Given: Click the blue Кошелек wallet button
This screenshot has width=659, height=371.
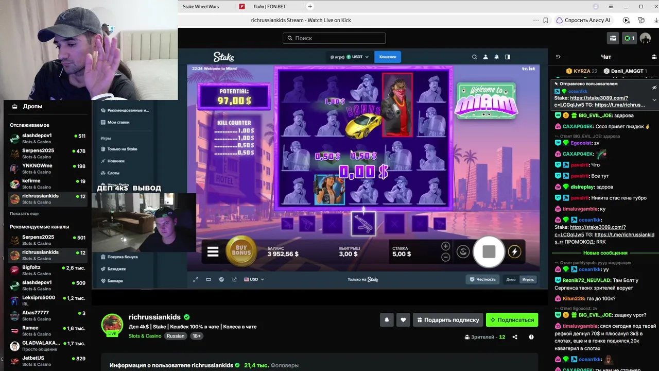Looking at the screenshot, I should pyautogui.click(x=388, y=57).
